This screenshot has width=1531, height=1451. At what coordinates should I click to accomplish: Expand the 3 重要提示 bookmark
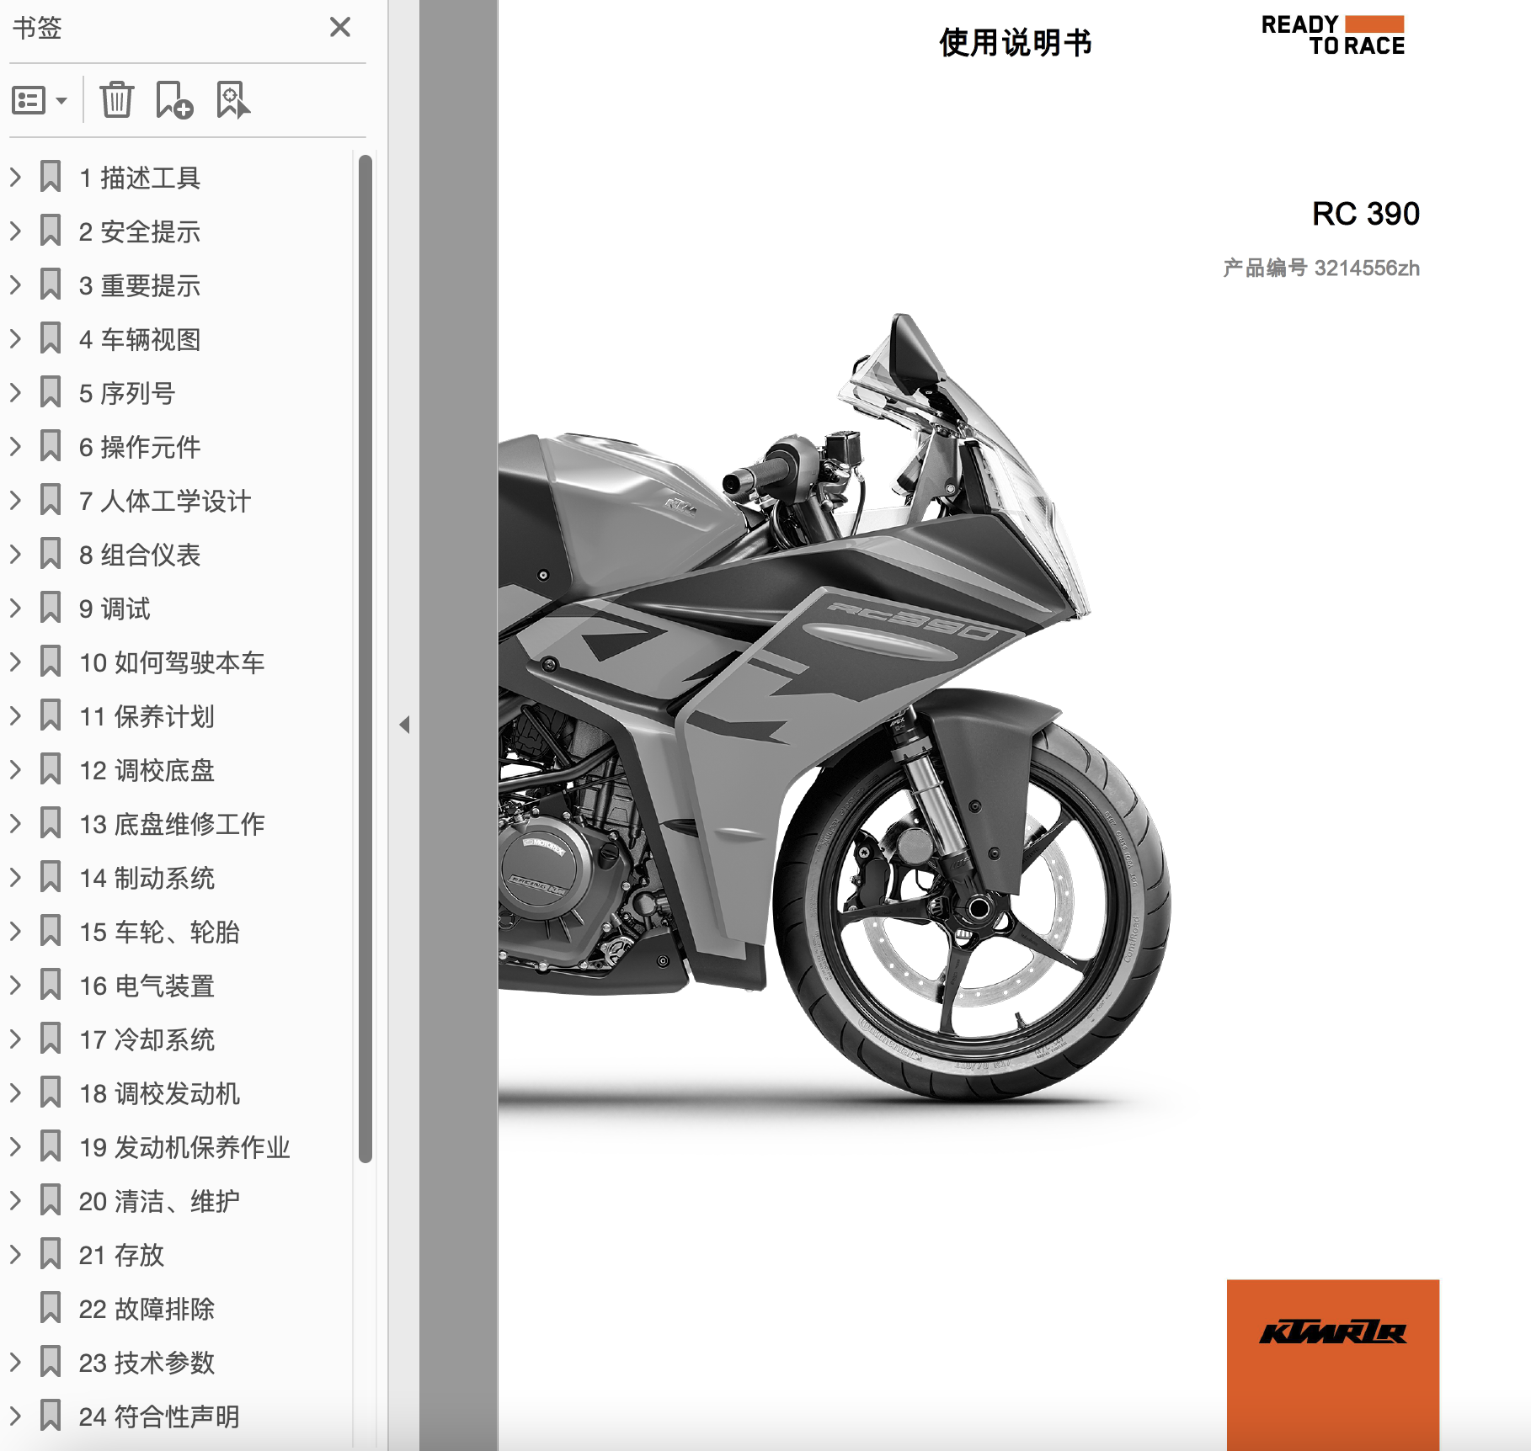[15, 284]
